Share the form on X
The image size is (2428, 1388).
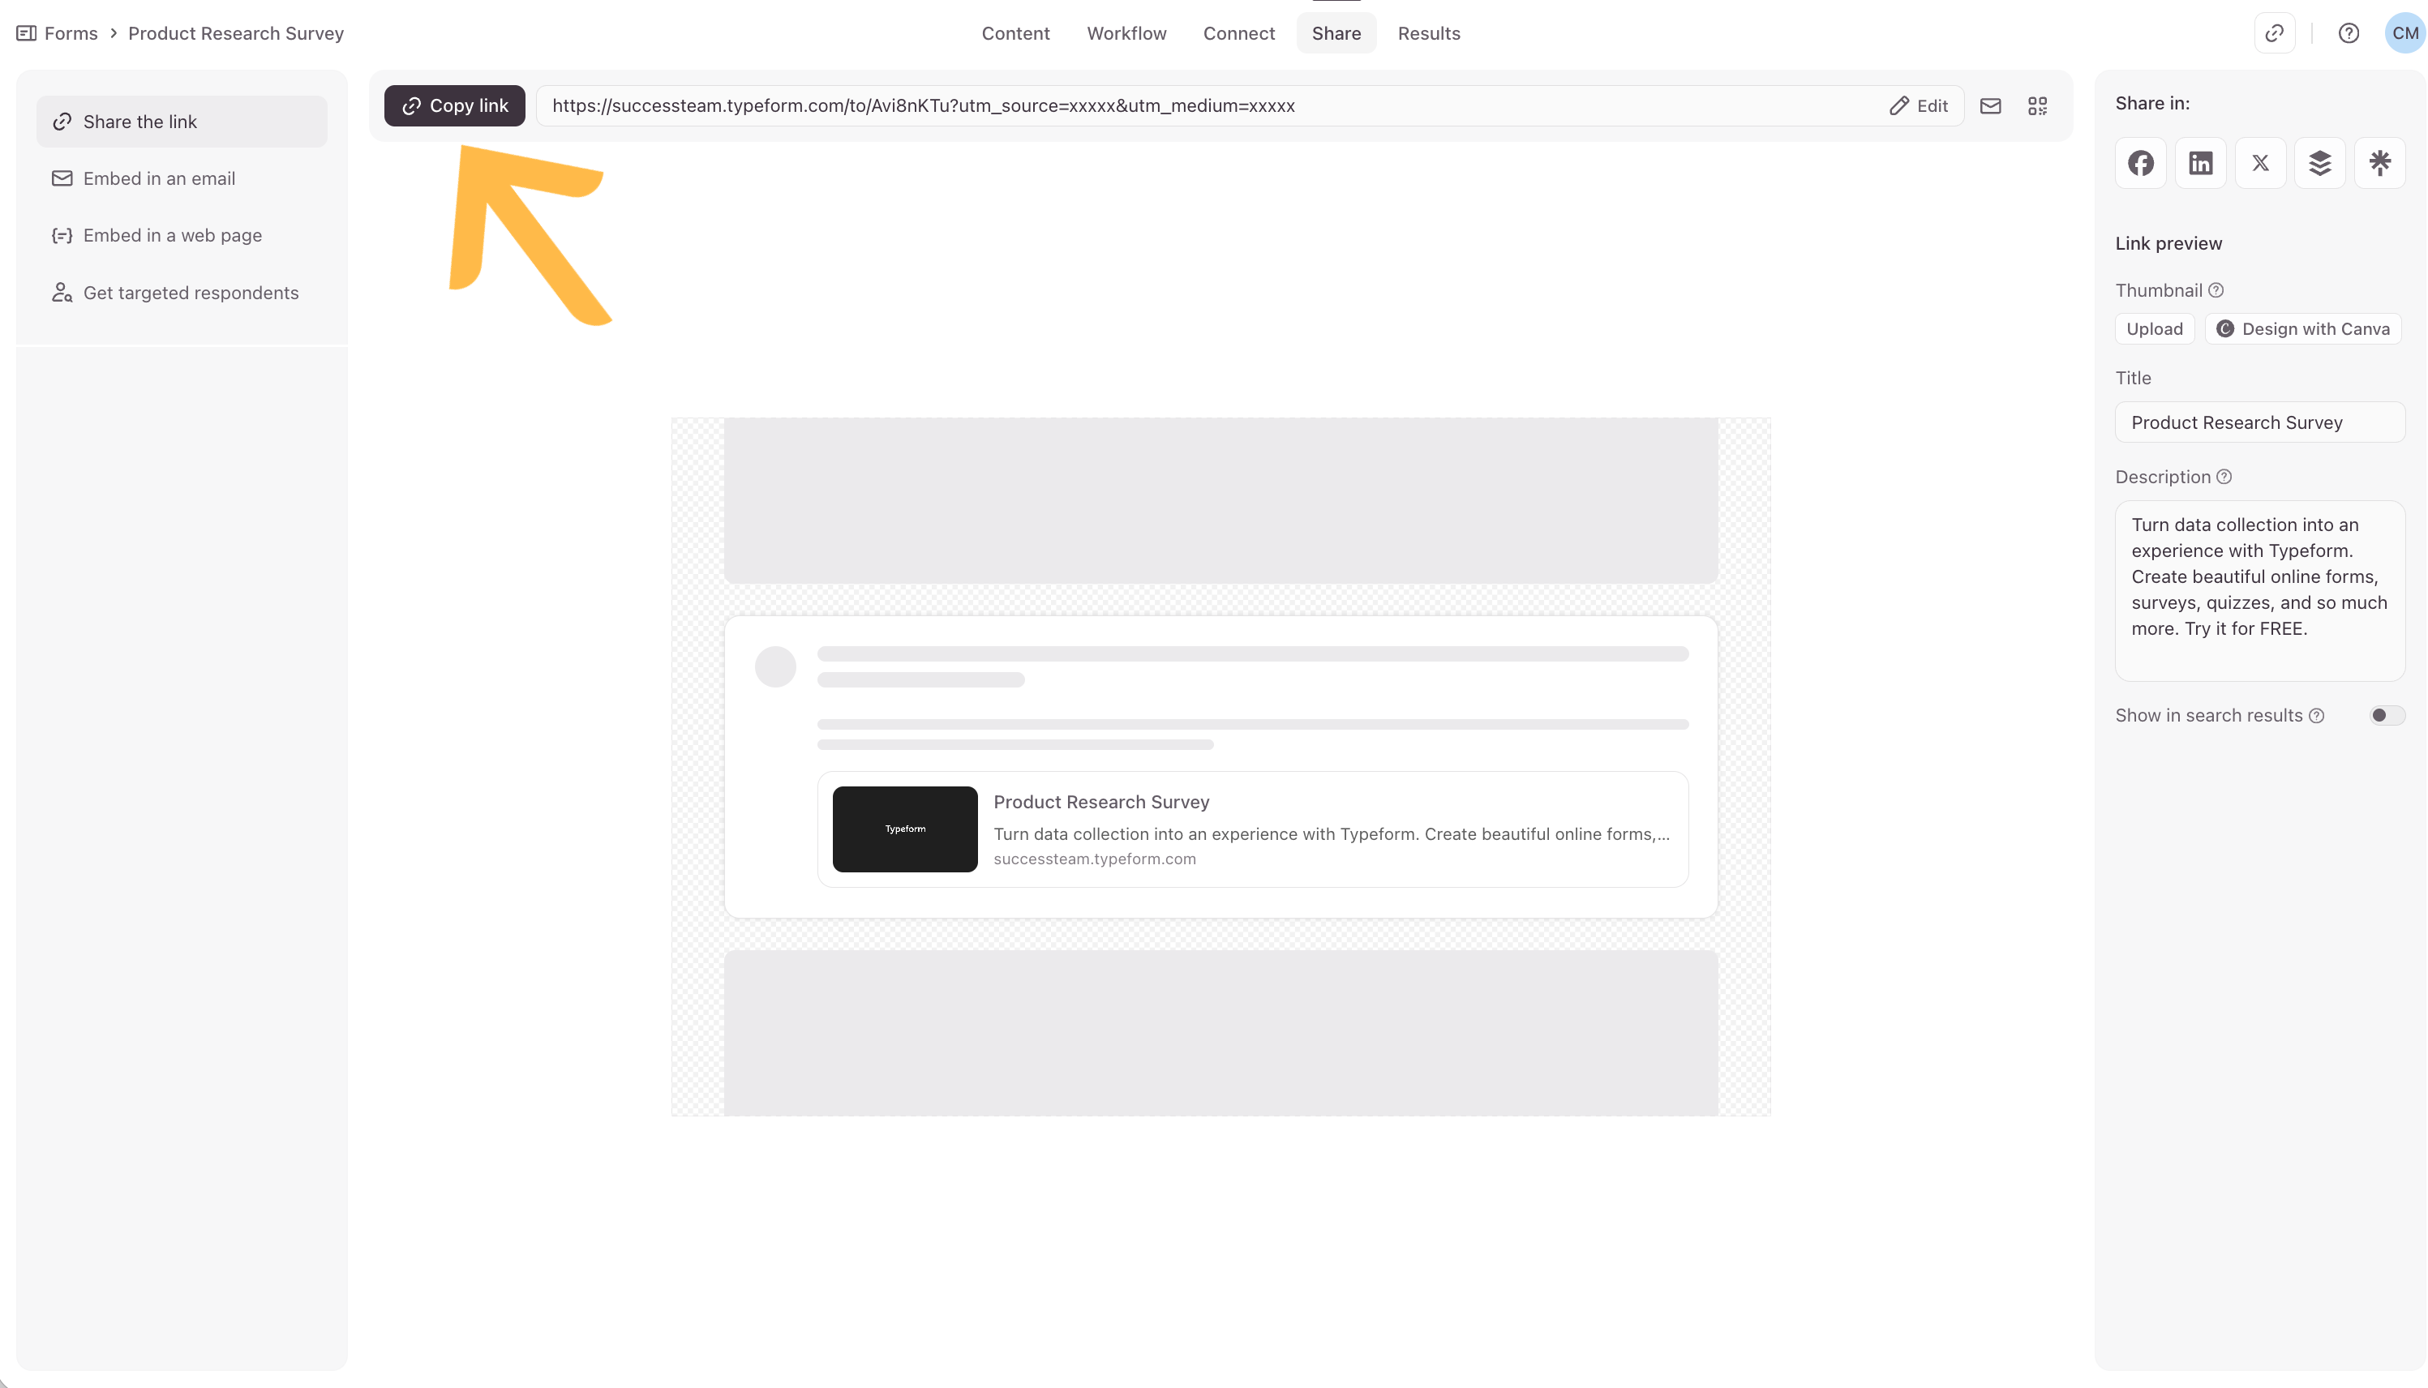pyautogui.click(x=2260, y=163)
